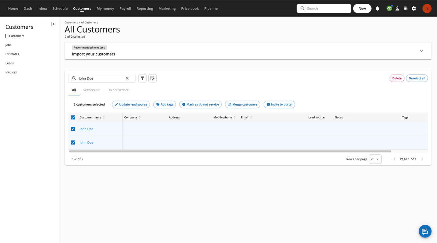Open the Inbox

pyautogui.click(x=42, y=9)
